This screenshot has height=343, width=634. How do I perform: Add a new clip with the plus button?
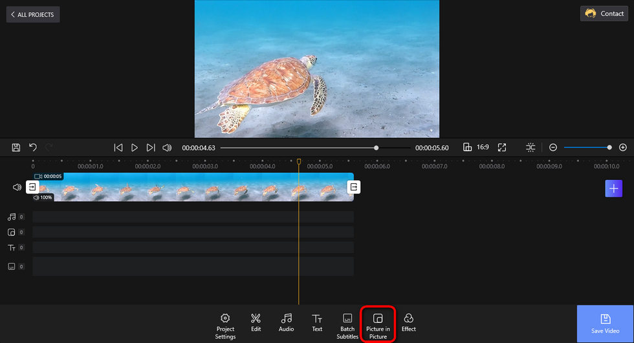[x=613, y=188]
